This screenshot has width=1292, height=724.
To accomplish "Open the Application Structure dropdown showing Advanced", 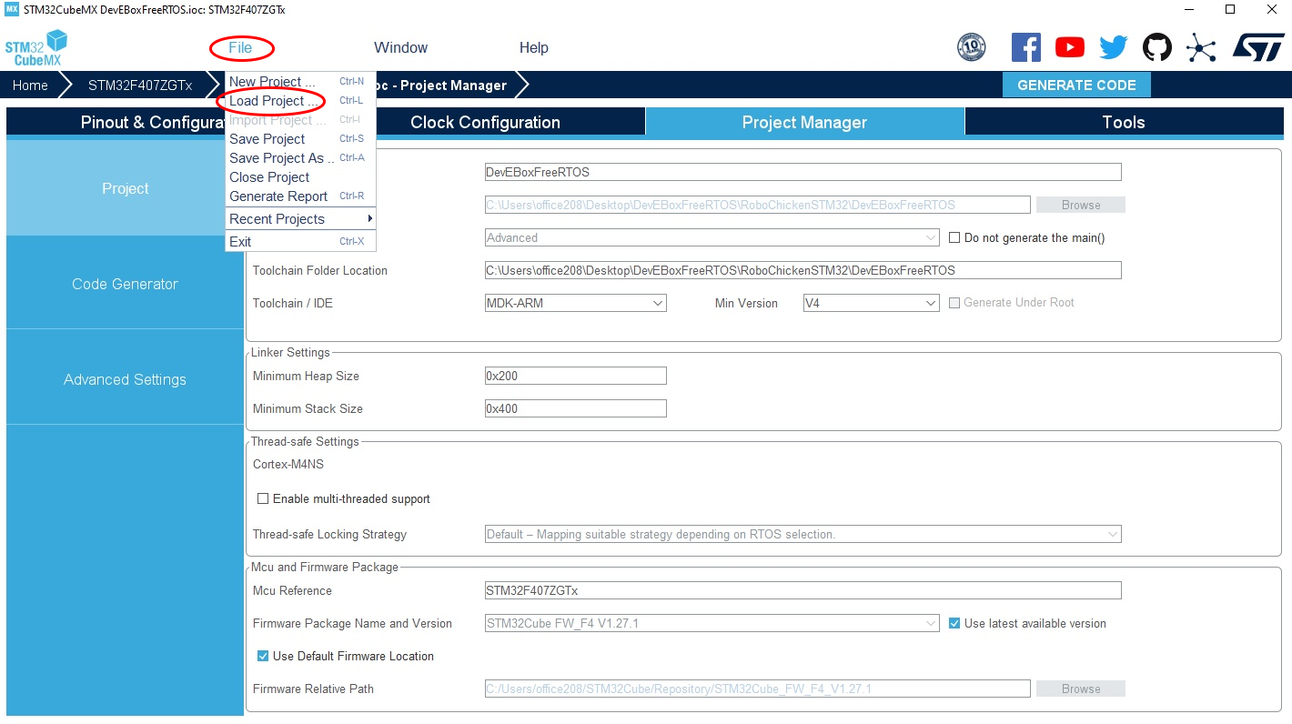I will 712,237.
